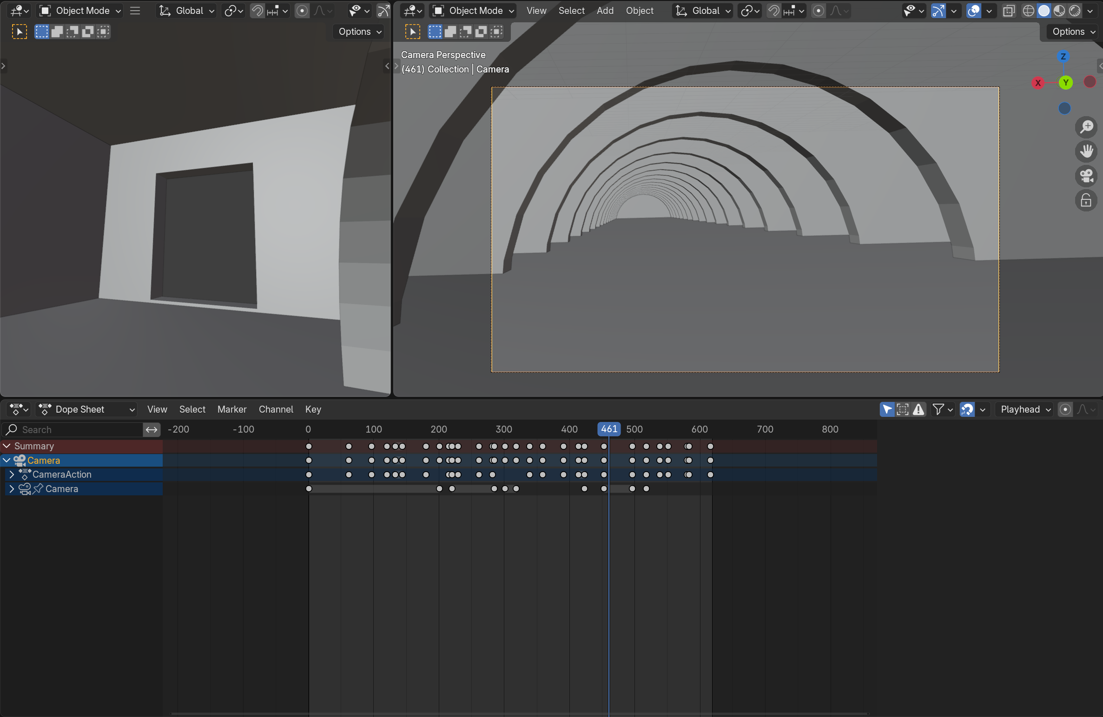
Task: Click only show errors warning icon
Action: pyautogui.click(x=918, y=409)
